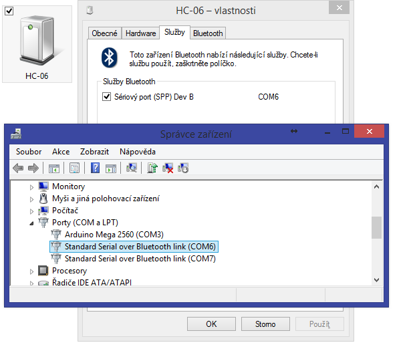Click the device tree scrollbar thumb

click(376, 227)
